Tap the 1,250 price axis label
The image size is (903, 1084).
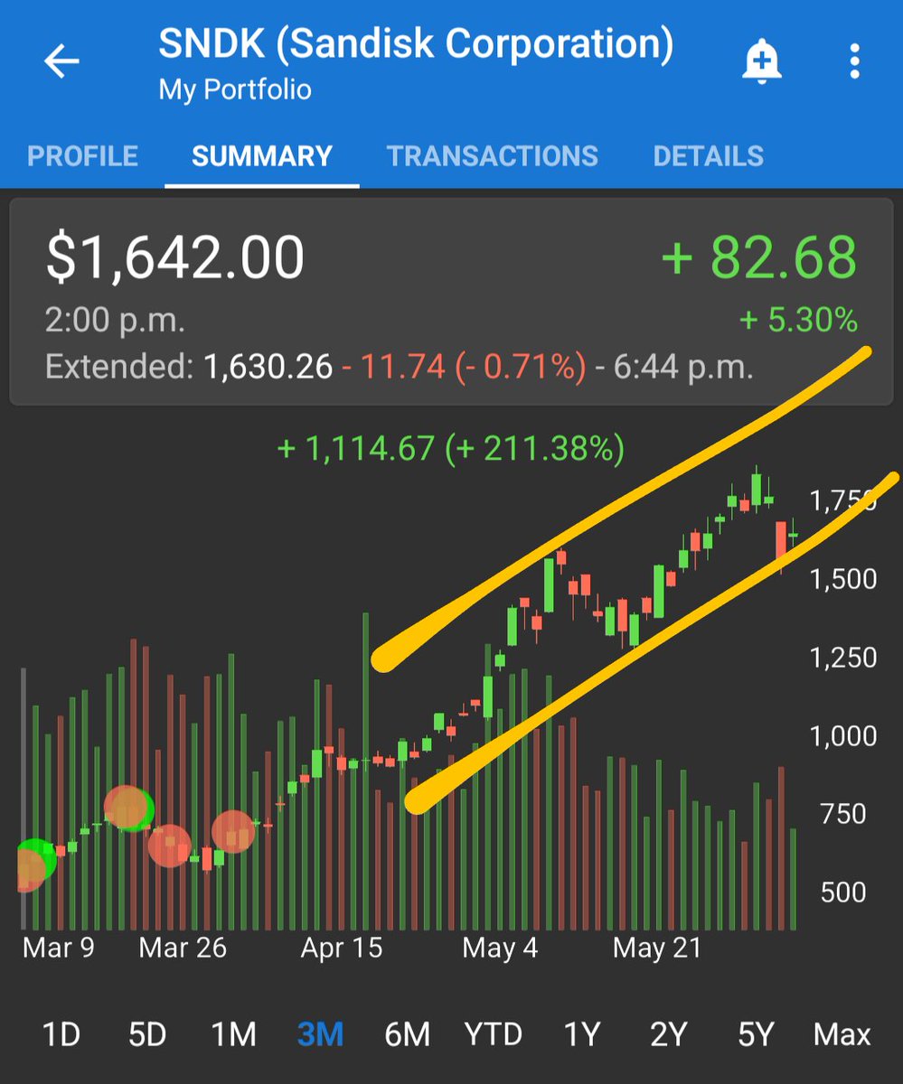843,658
